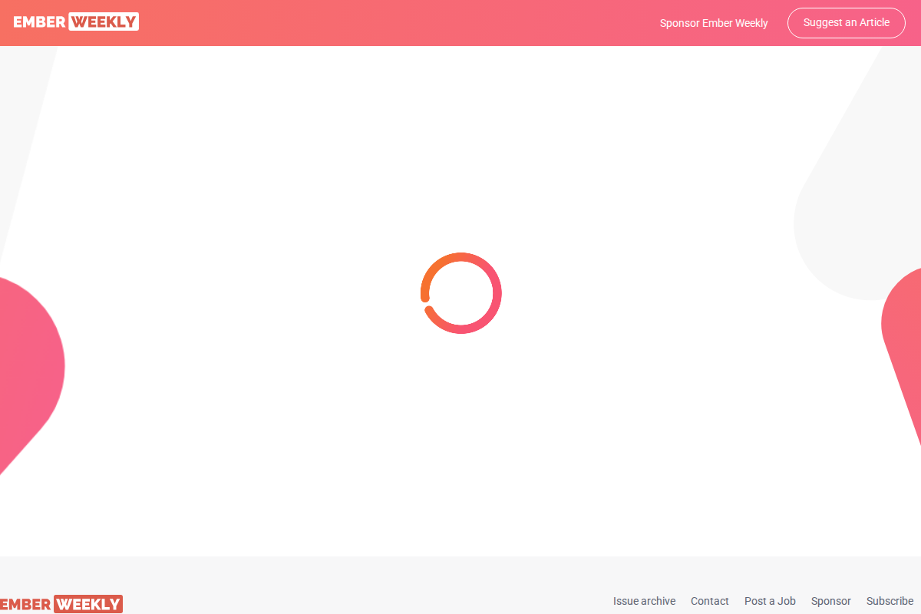921x614 pixels.
Task: Select Post a Job in footer
Action: pos(770,601)
